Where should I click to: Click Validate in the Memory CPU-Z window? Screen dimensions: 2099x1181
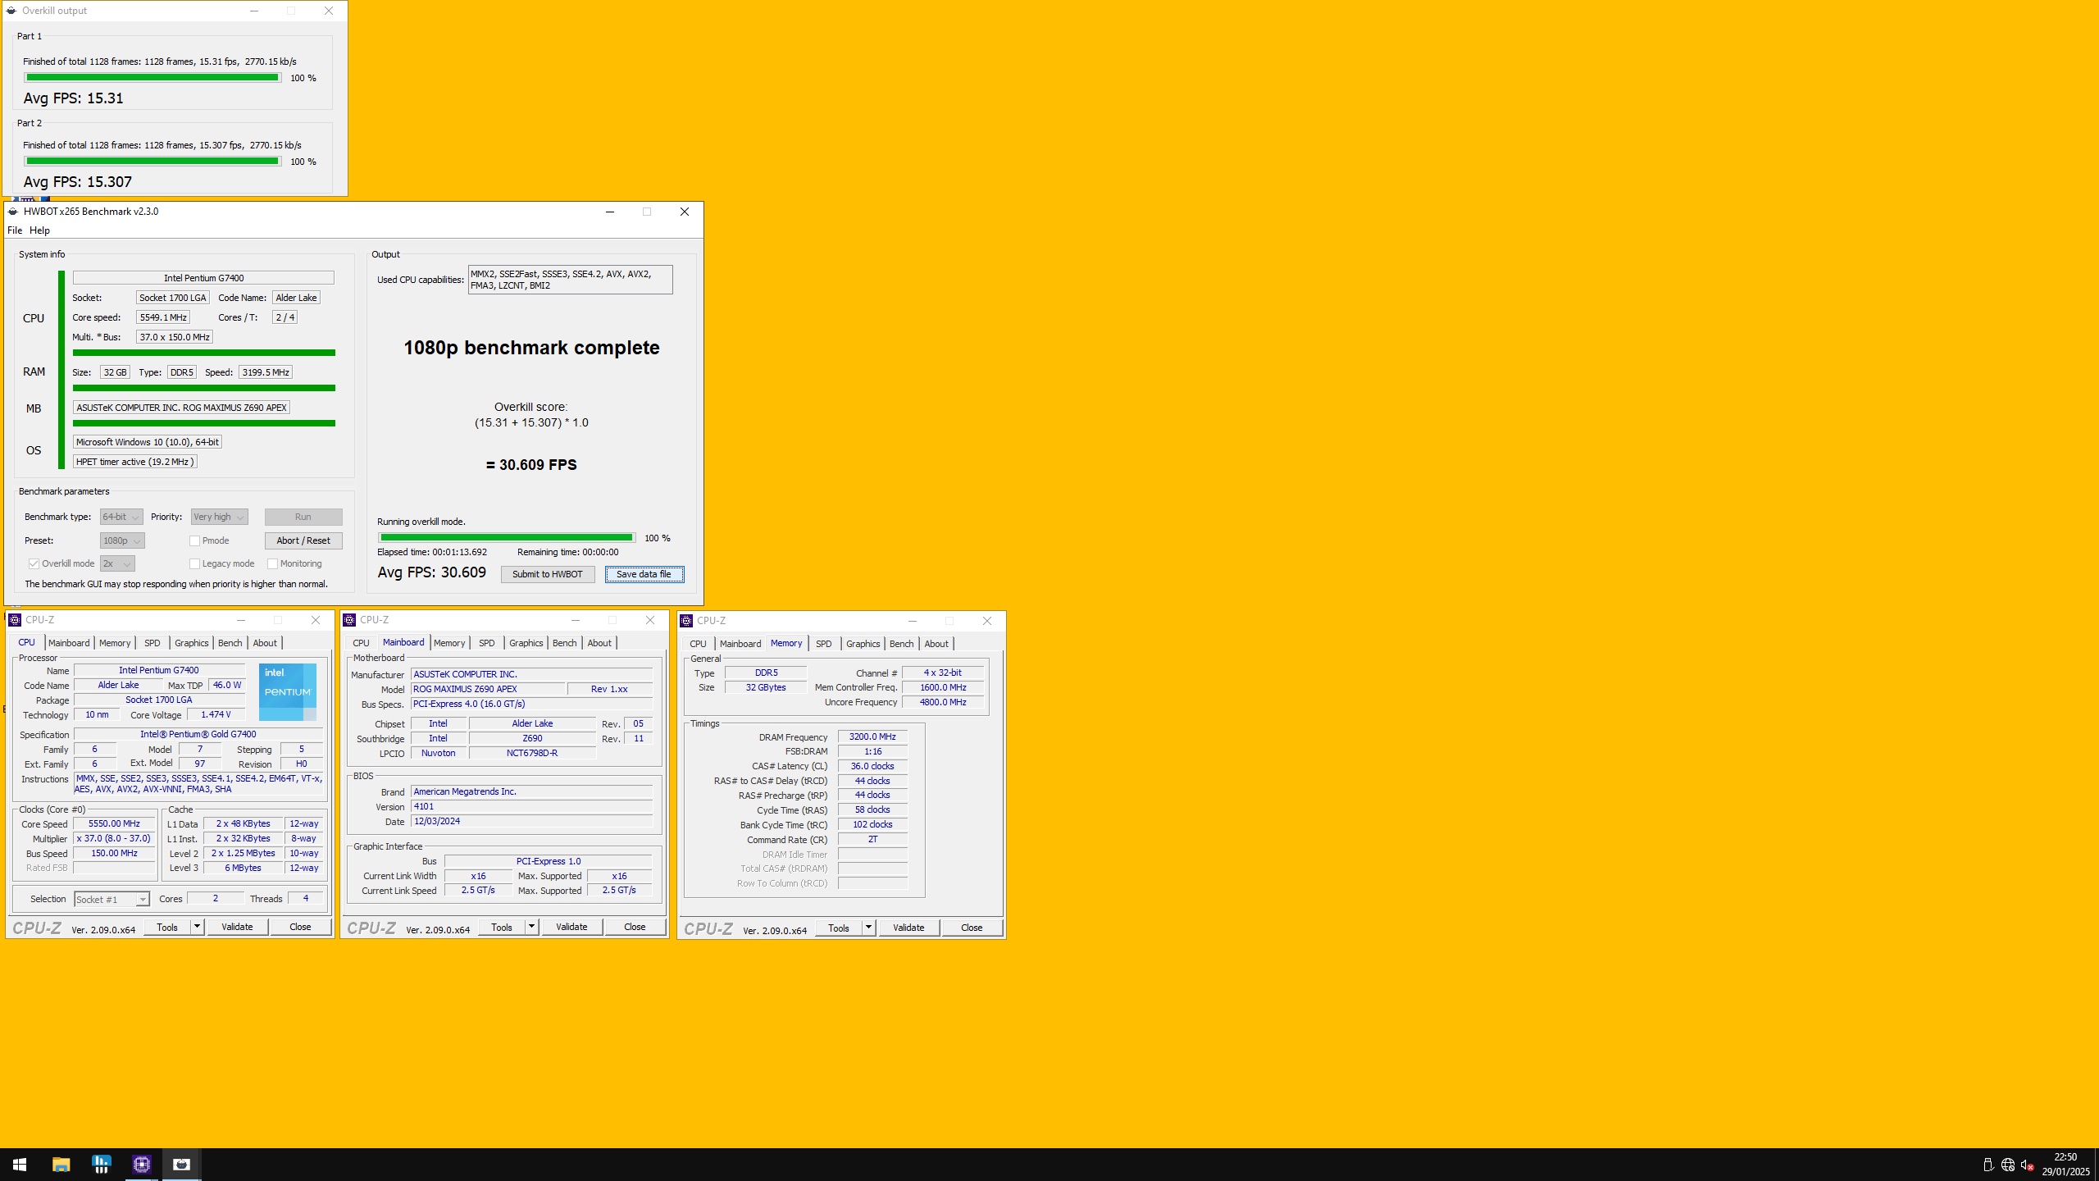(908, 928)
